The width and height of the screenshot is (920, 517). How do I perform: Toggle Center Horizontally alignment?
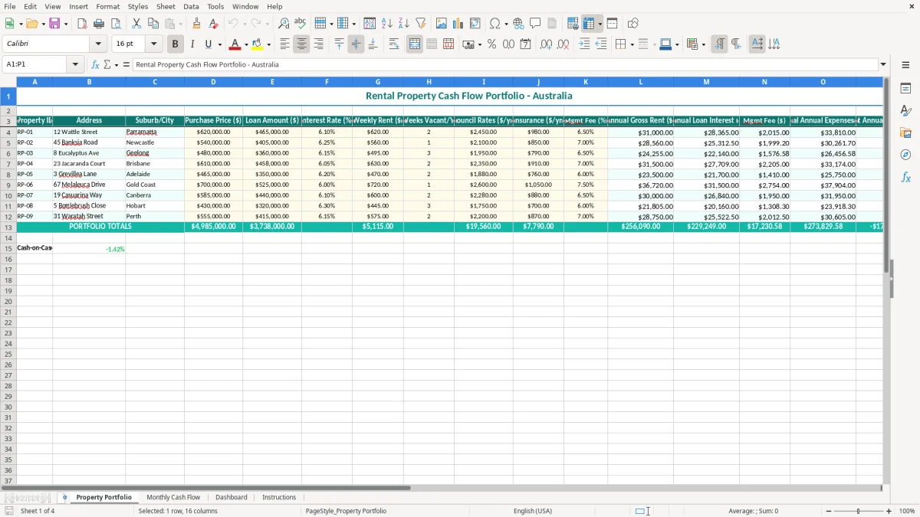[301, 44]
